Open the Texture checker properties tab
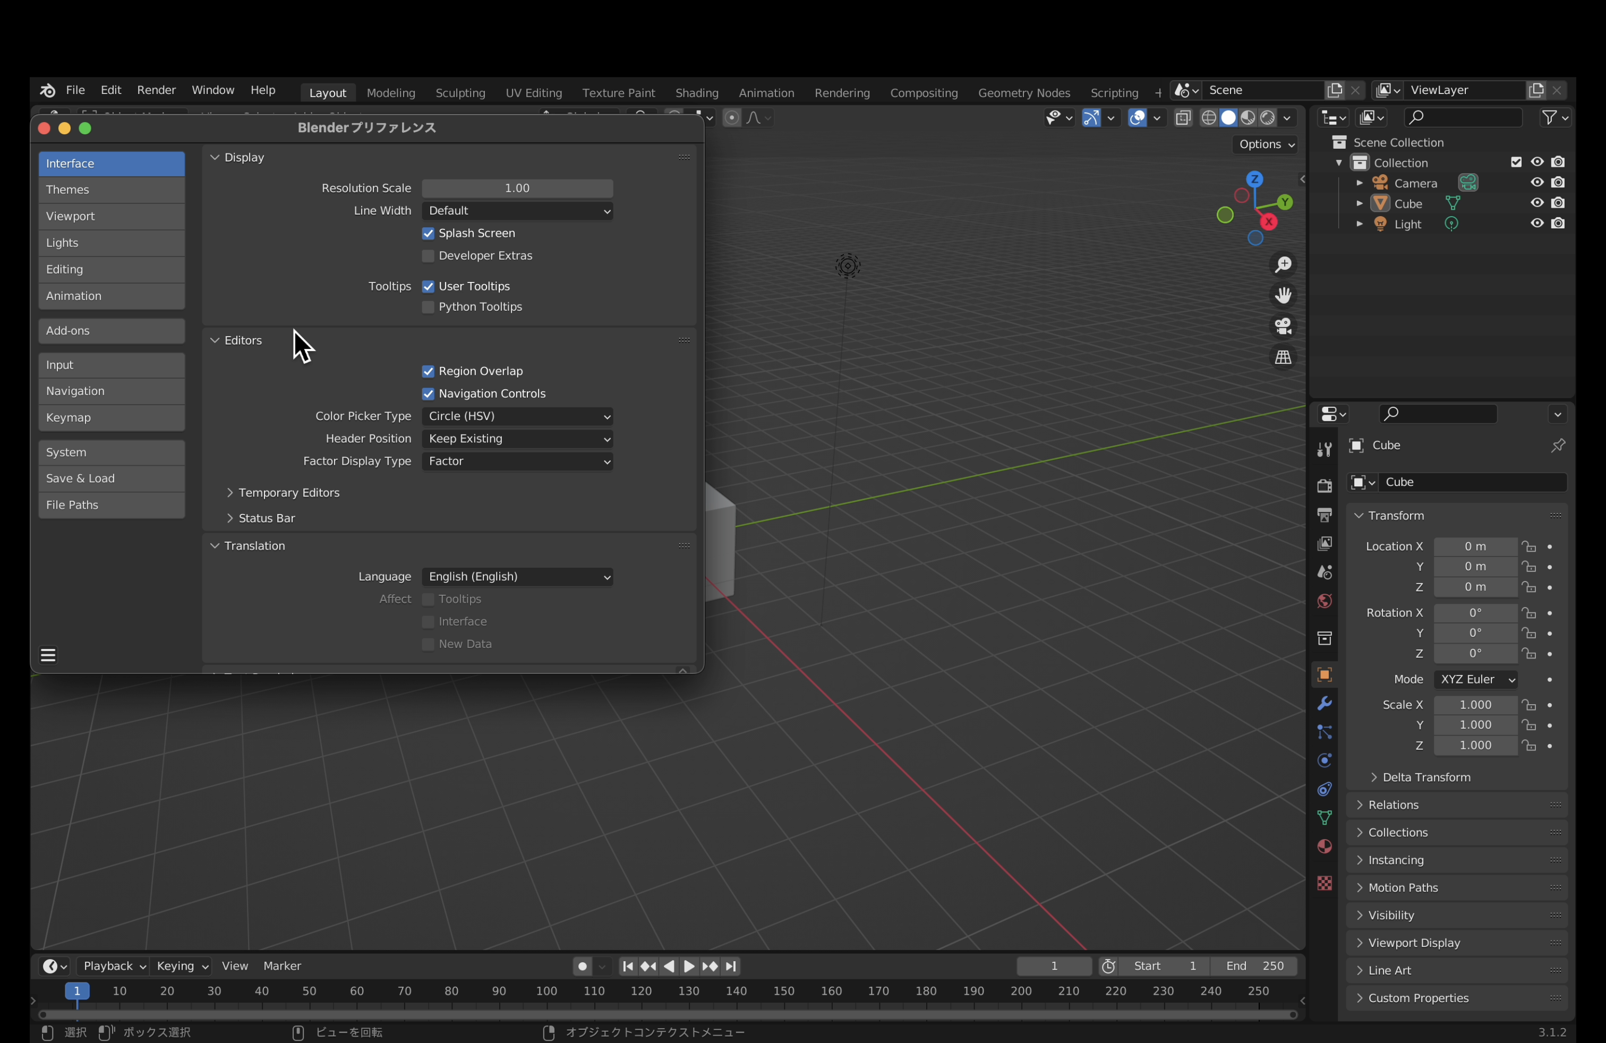1606x1043 pixels. tap(1324, 883)
